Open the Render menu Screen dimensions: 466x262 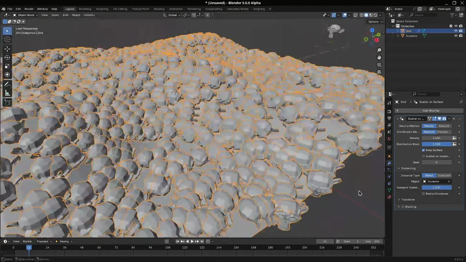pos(29,9)
